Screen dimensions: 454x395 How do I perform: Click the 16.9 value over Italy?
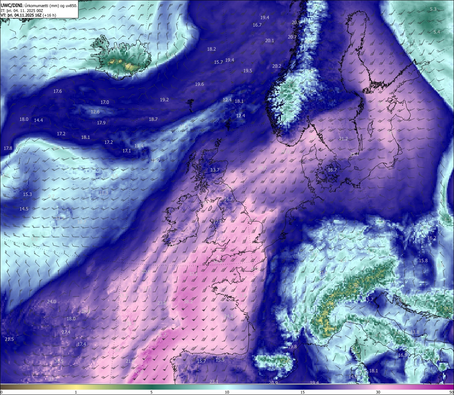coord(403,355)
